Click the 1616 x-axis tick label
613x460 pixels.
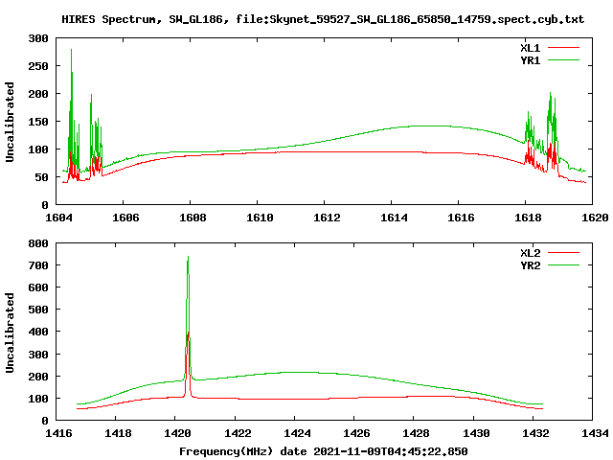pos(461,218)
